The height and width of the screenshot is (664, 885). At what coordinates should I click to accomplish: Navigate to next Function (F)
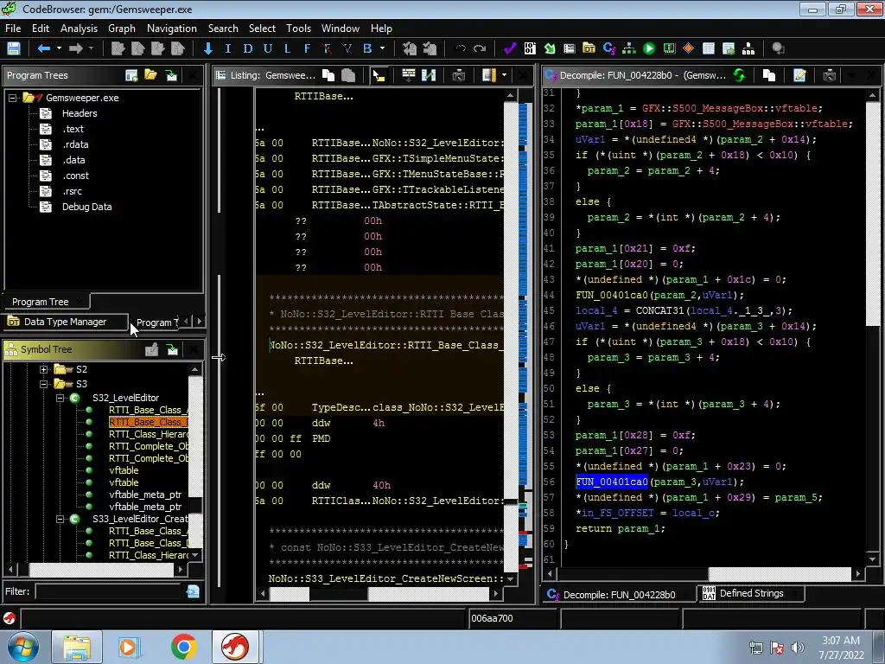coord(307,48)
